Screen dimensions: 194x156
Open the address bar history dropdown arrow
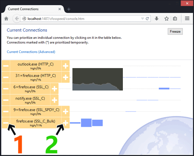coord(142,19)
